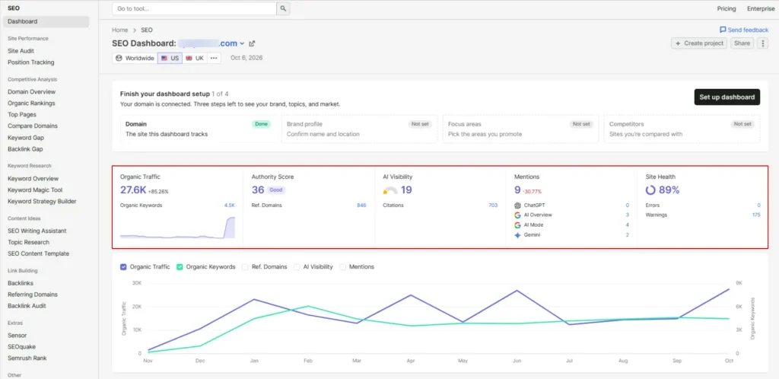
Task: Open the Pricing link
Action: click(x=727, y=8)
